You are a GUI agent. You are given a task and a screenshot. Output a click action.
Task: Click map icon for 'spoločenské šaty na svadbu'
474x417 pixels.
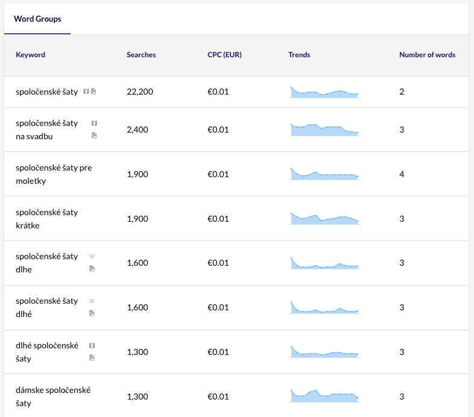click(x=94, y=123)
